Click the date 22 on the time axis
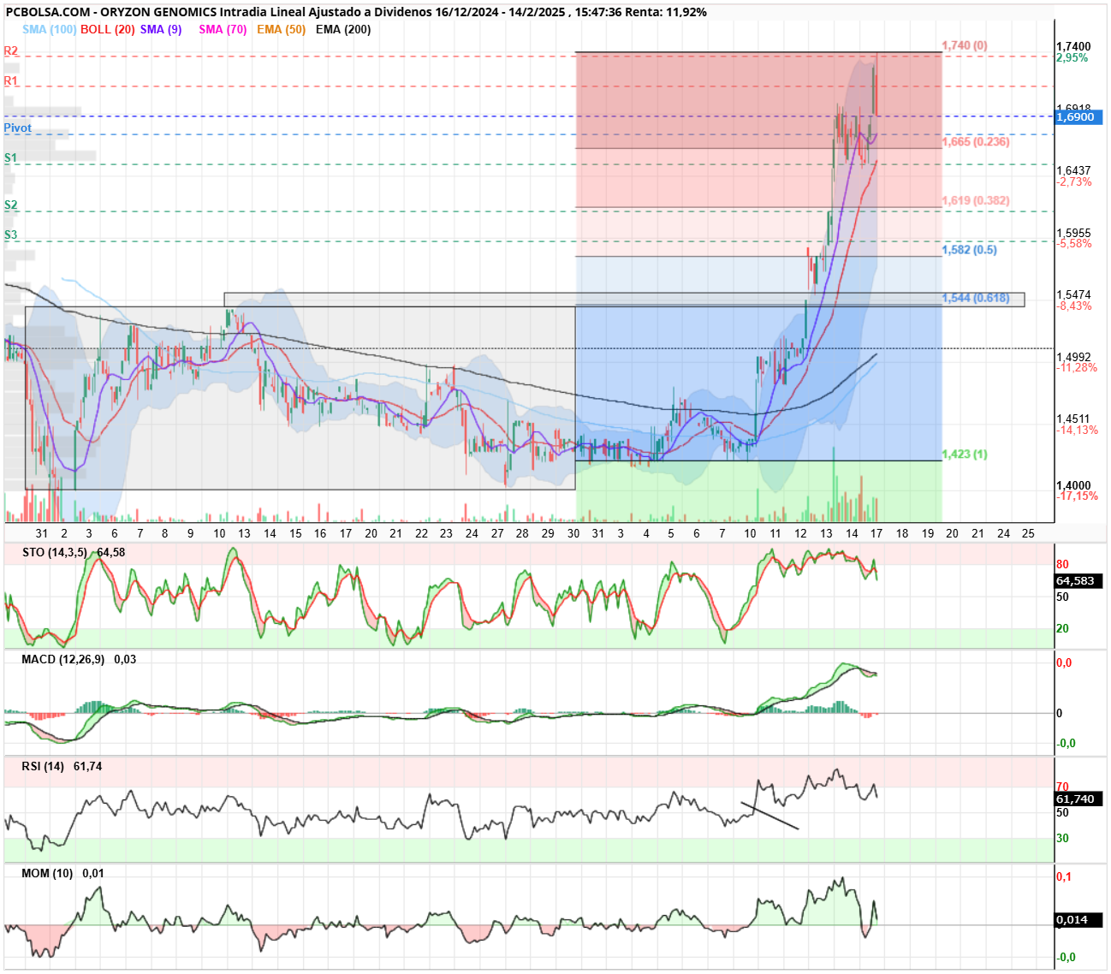 pyautogui.click(x=421, y=533)
